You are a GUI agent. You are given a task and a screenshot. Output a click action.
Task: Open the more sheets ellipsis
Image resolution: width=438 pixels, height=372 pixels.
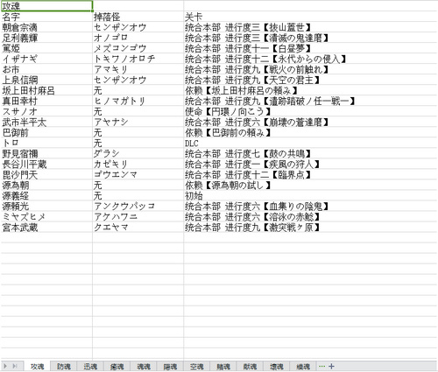pyautogui.click(x=321, y=366)
